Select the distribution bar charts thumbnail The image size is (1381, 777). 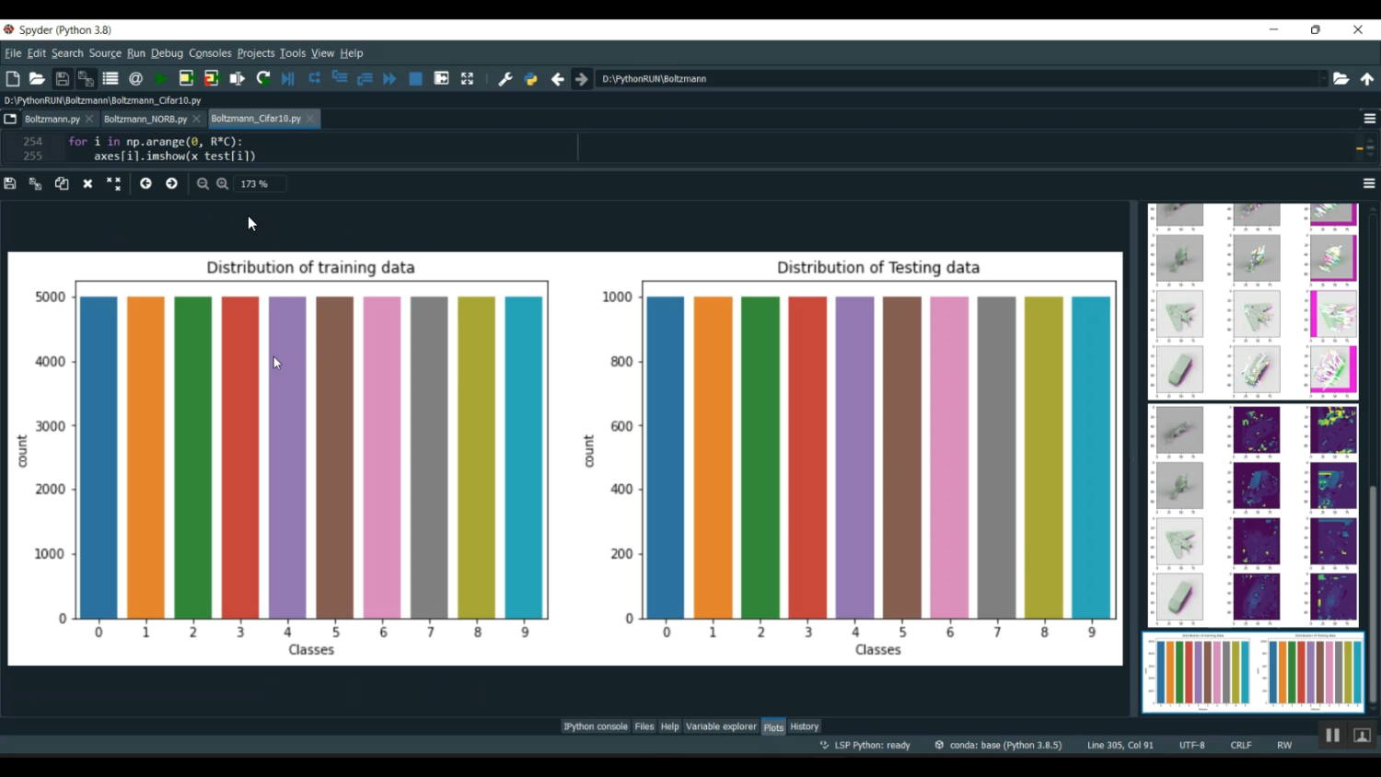pos(1253,672)
